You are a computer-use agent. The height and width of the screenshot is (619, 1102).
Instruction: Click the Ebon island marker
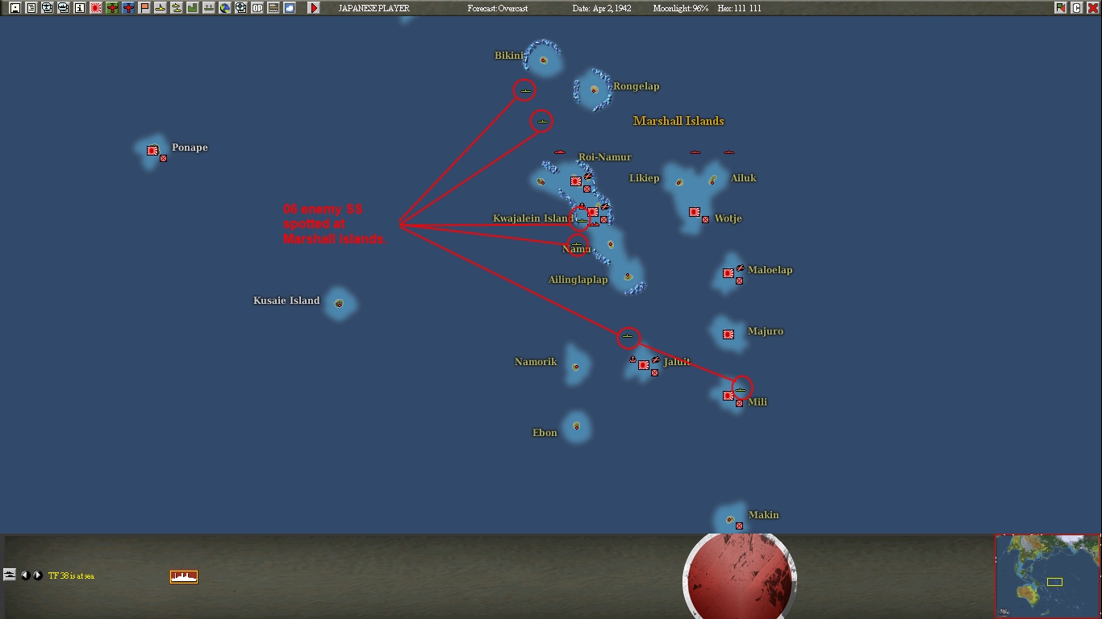tap(576, 426)
